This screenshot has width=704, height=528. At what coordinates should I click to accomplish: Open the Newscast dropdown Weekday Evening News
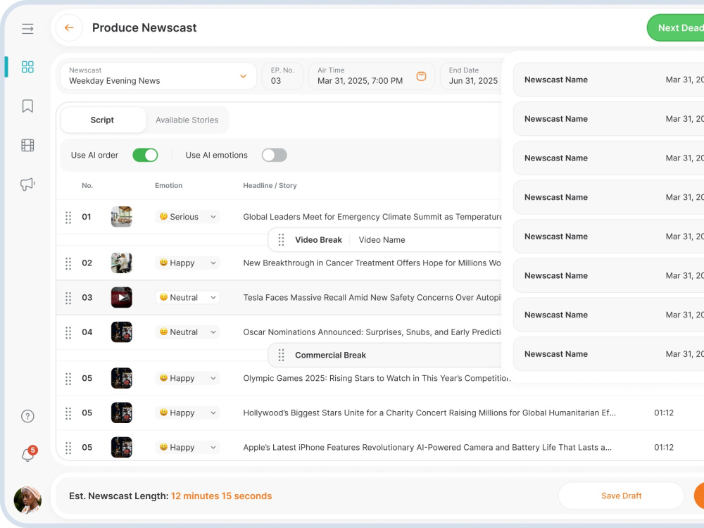point(158,76)
